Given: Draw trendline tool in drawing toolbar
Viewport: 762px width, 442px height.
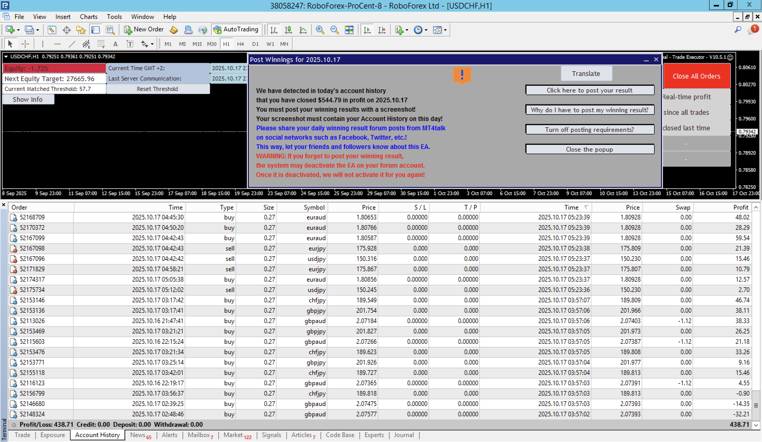Looking at the screenshot, I should (x=72, y=44).
